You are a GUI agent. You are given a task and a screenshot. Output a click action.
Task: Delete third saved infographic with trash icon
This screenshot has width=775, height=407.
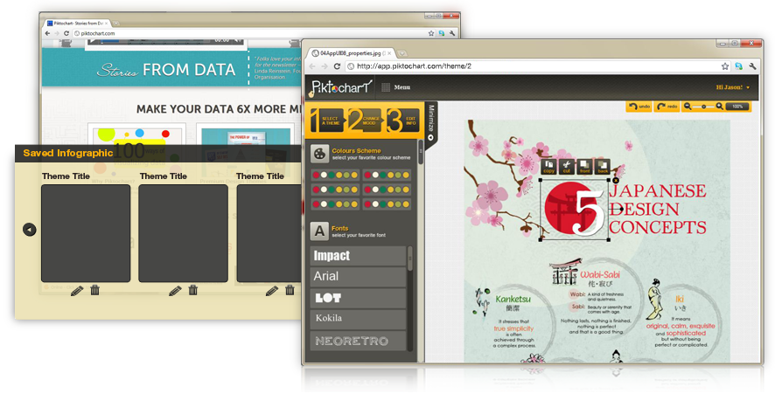(290, 290)
